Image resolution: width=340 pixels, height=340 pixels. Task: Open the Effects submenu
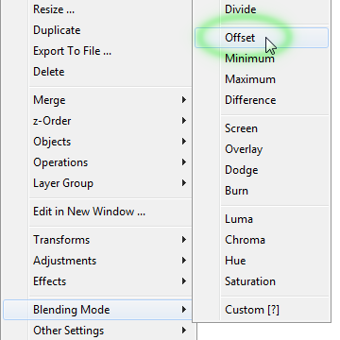(97, 281)
